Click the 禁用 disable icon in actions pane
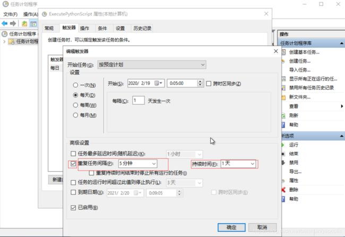The width and height of the screenshot is (345, 237). pos(283,163)
